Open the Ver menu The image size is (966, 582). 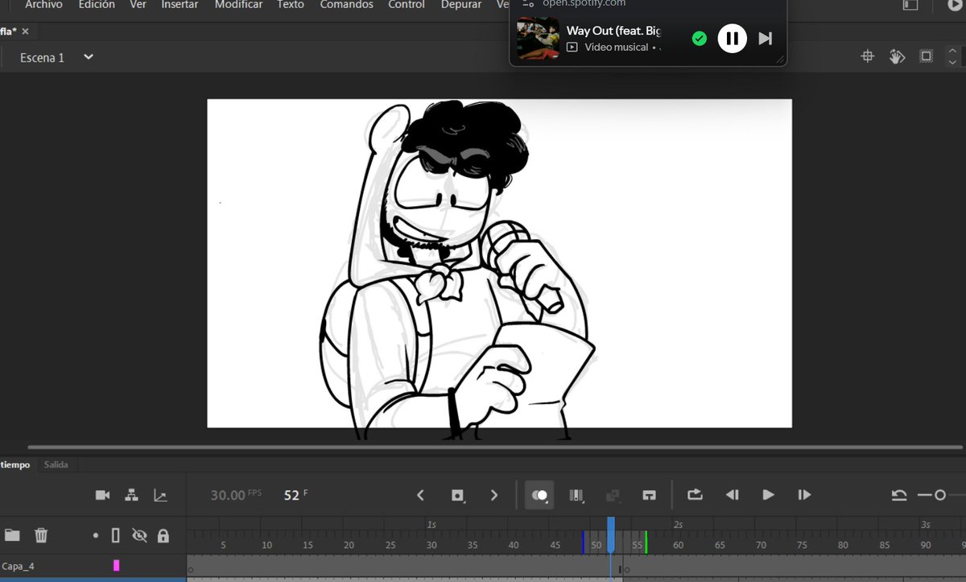click(138, 5)
